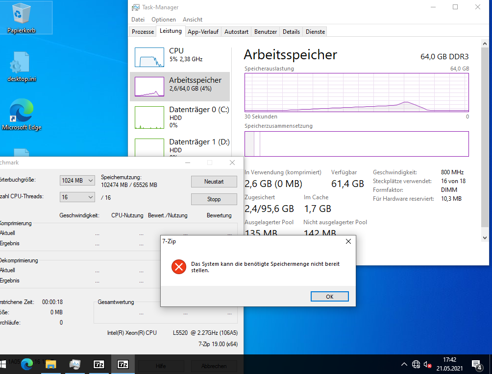Open the Windows Start button
This screenshot has width=492, height=374.
click(3, 364)
